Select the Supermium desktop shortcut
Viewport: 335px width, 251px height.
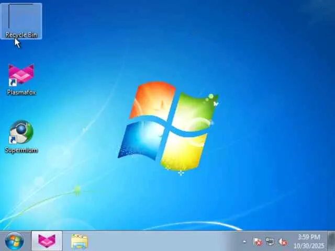21,136
